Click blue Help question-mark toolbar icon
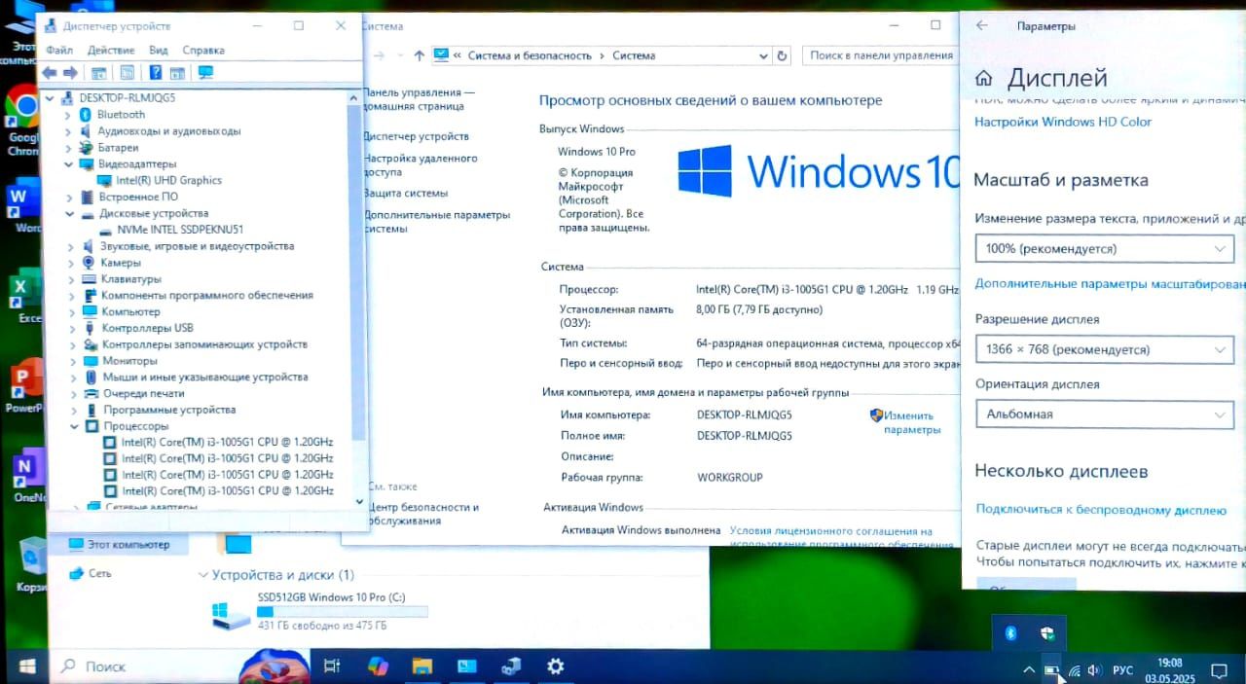 coord(155,72)
